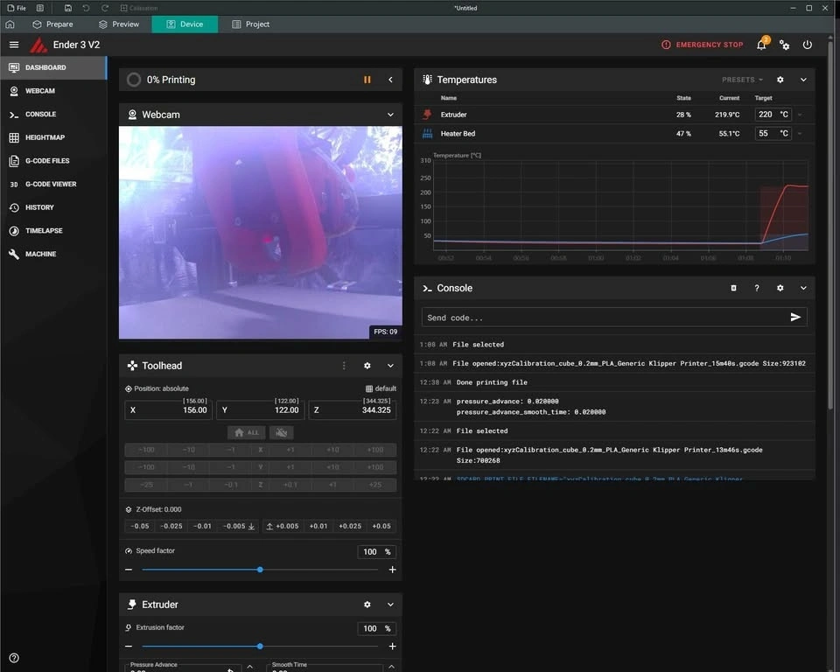
Task: Click the Speed factor slider handle
Action: point(260,570)
